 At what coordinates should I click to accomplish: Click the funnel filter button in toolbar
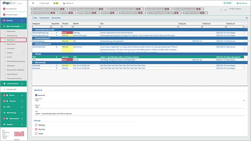[221, 9]
